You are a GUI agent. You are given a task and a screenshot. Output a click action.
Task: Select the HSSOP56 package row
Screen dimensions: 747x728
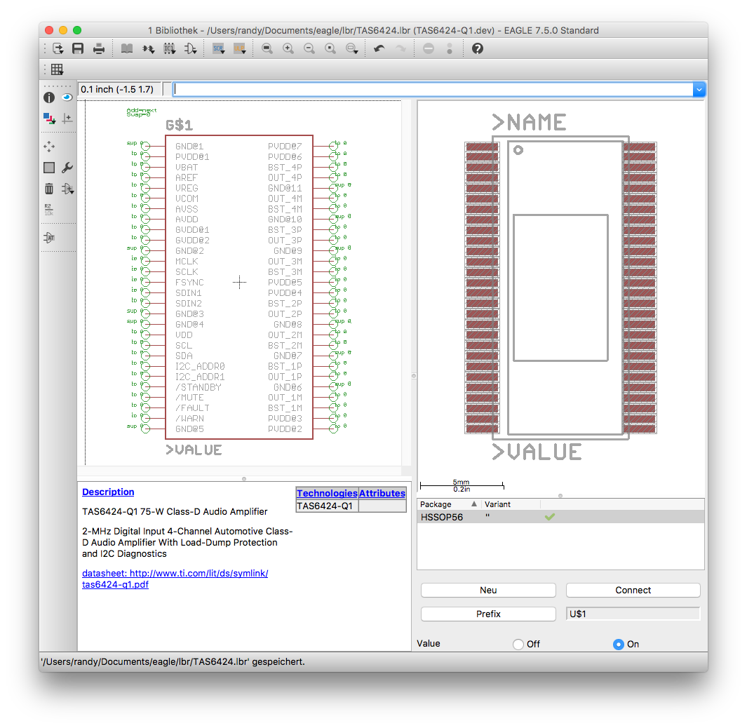(x=560, y=517)
